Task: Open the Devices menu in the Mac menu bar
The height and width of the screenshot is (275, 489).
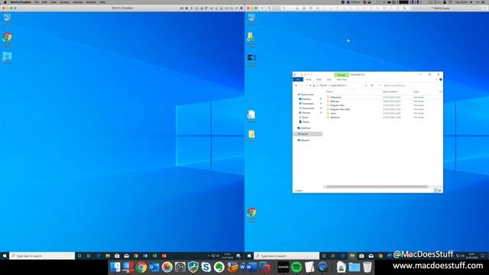Action: 78,2
